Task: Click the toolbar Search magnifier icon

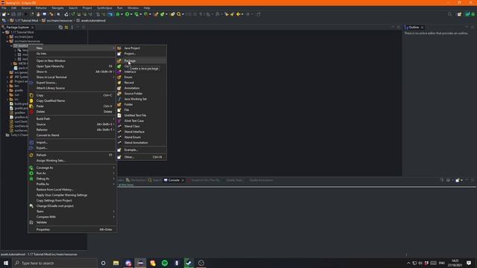Action: pyautogui.click(x=179, y=14)
